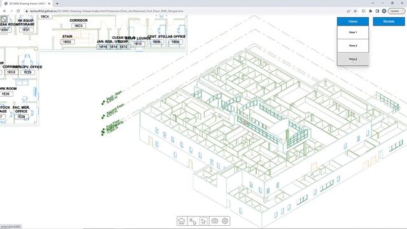Click the Second Floor level marker
Screen dimensions: 407x229
click(113, 111)
